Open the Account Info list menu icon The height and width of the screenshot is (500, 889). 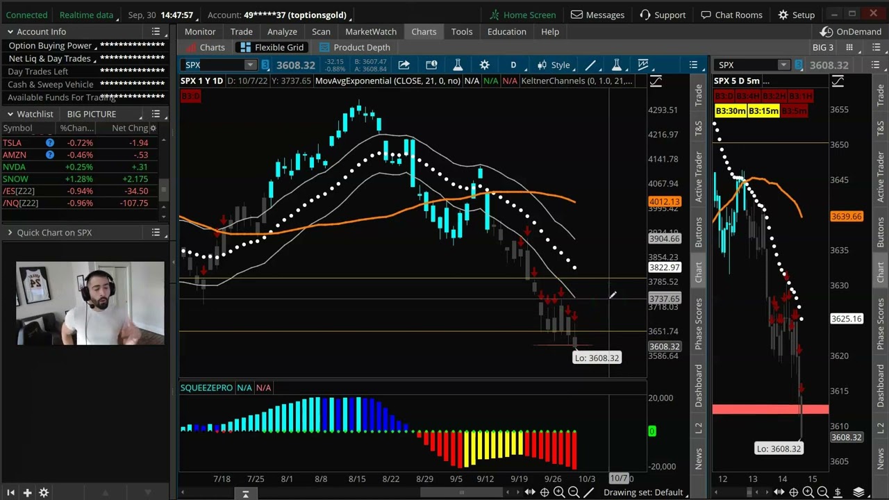coord(156,32)
